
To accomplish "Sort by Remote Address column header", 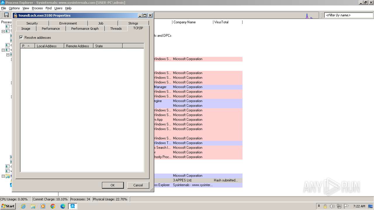I will [x=79, y=46].
